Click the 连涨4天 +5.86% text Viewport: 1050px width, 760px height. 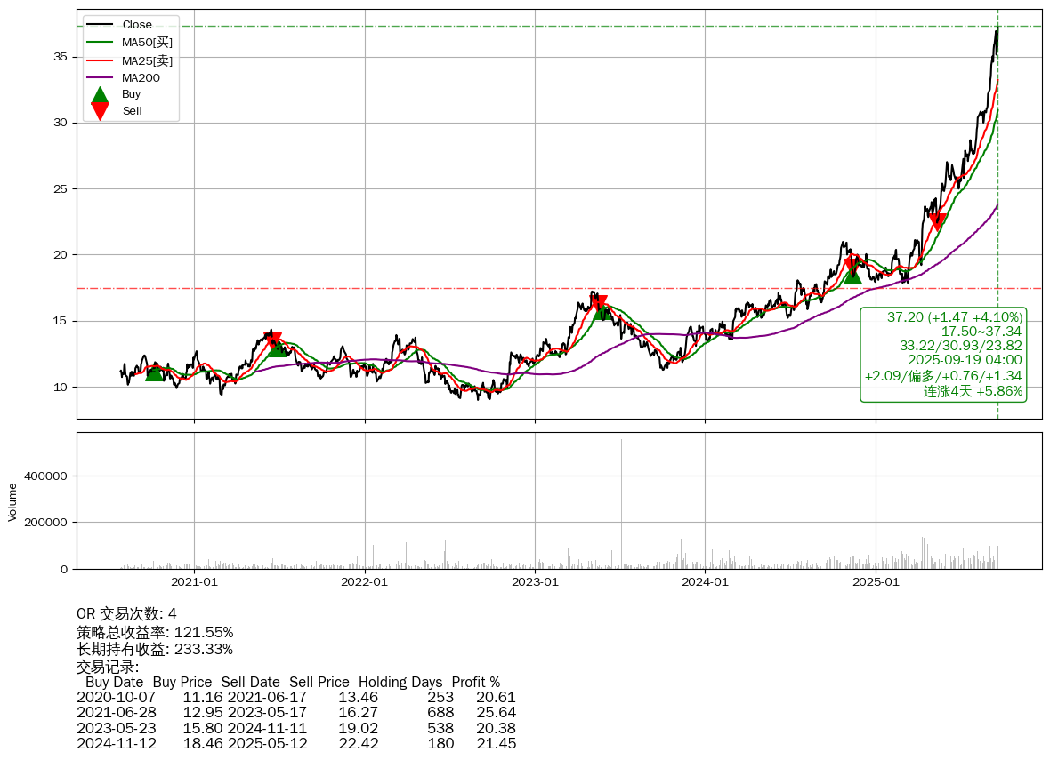pyautogui.click(x=973, y=391)
